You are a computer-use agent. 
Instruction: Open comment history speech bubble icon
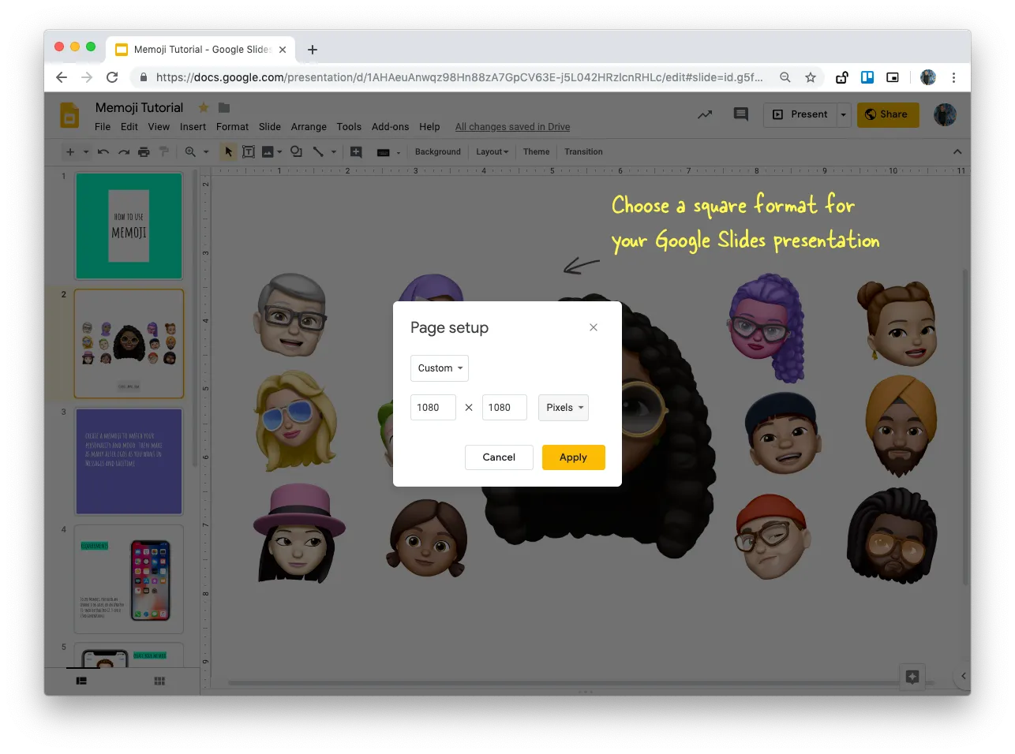coord(740,114)
